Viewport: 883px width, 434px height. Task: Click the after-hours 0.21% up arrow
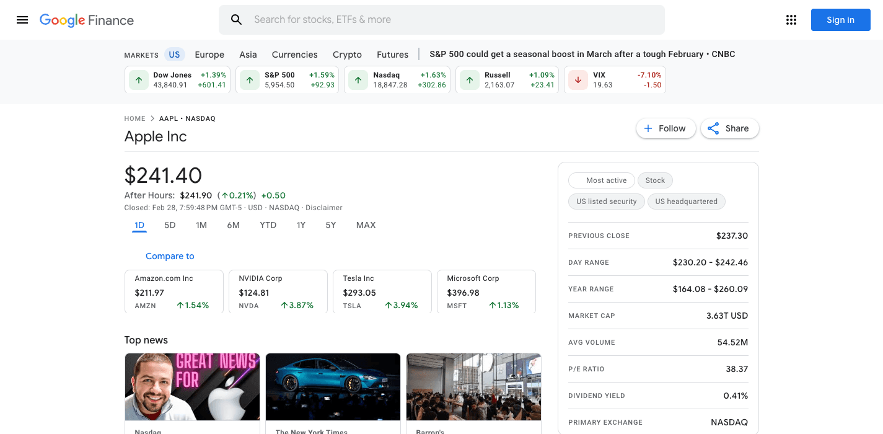pos(225,196)
